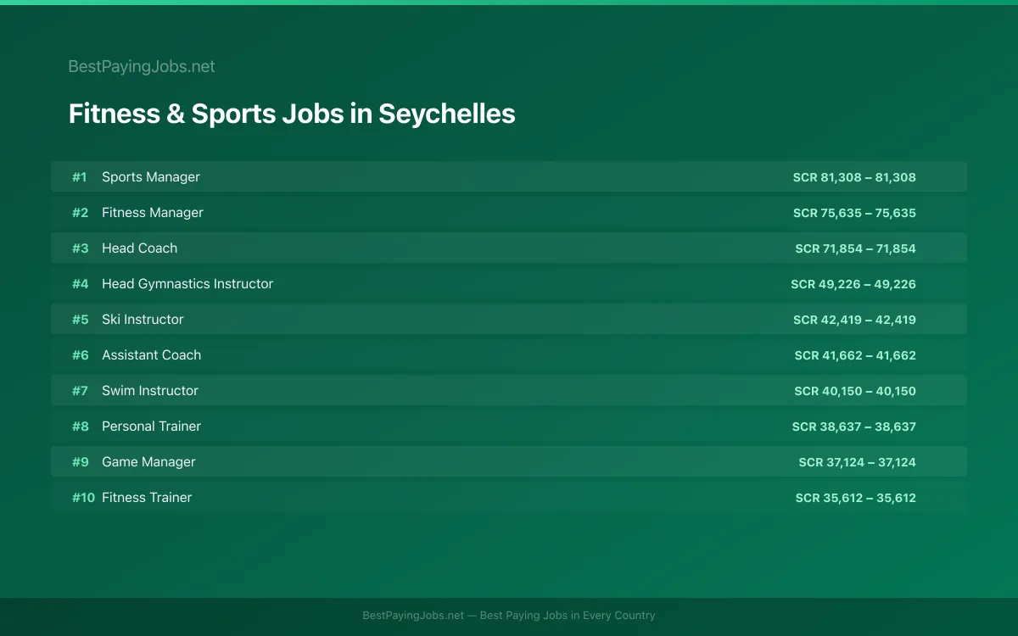Click the Head Gymnastics Instructor job title
Image resolution: width=1018 pixels, height=636 pixels.
pyautogui.click(x=187, y=284)
